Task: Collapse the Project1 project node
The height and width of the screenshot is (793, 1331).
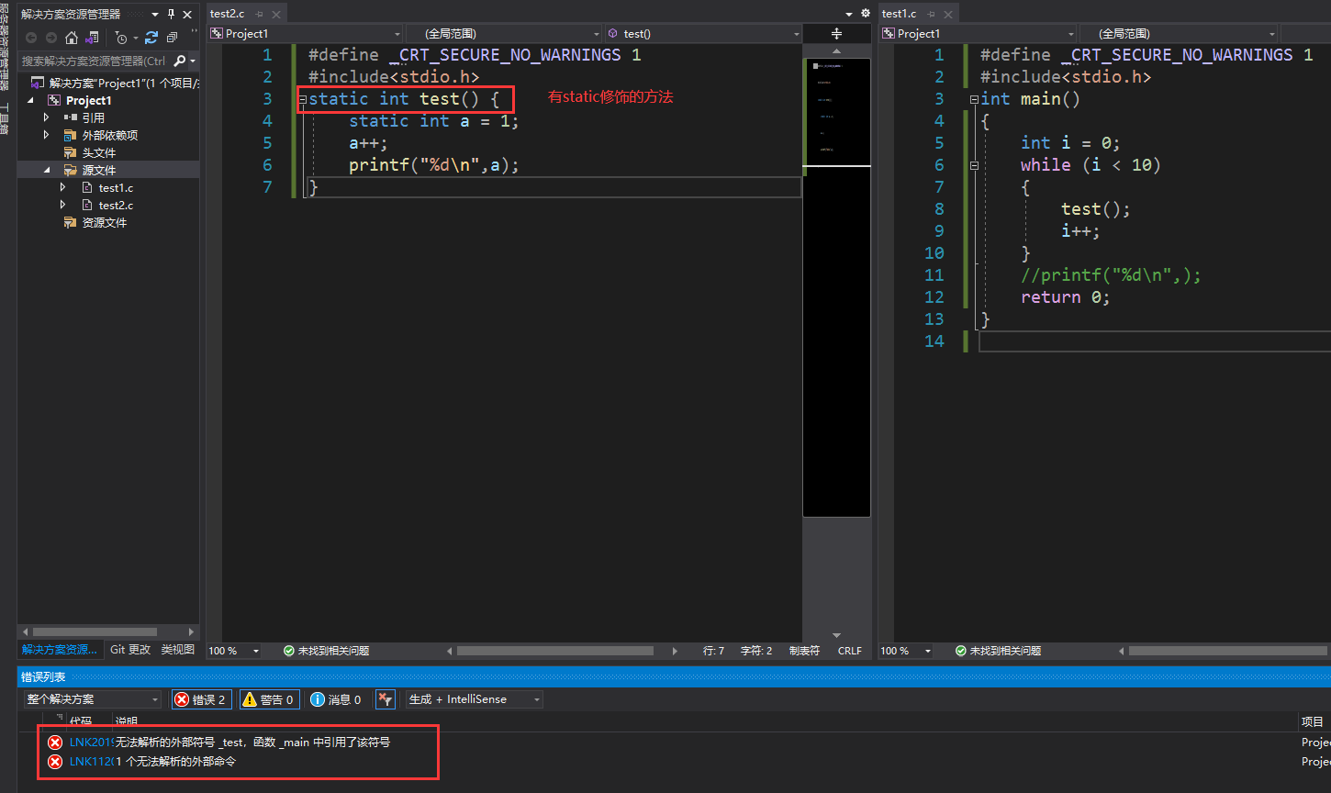Action: [x=31, y=100]
